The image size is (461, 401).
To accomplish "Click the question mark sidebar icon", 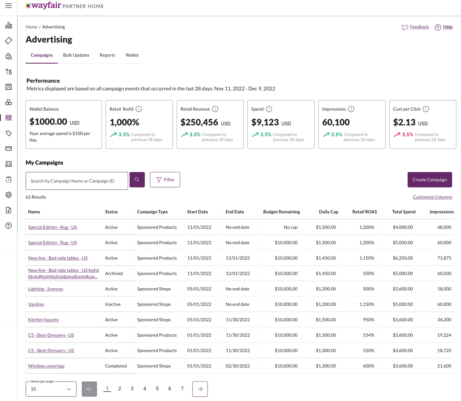I will (x=8, y=226).
